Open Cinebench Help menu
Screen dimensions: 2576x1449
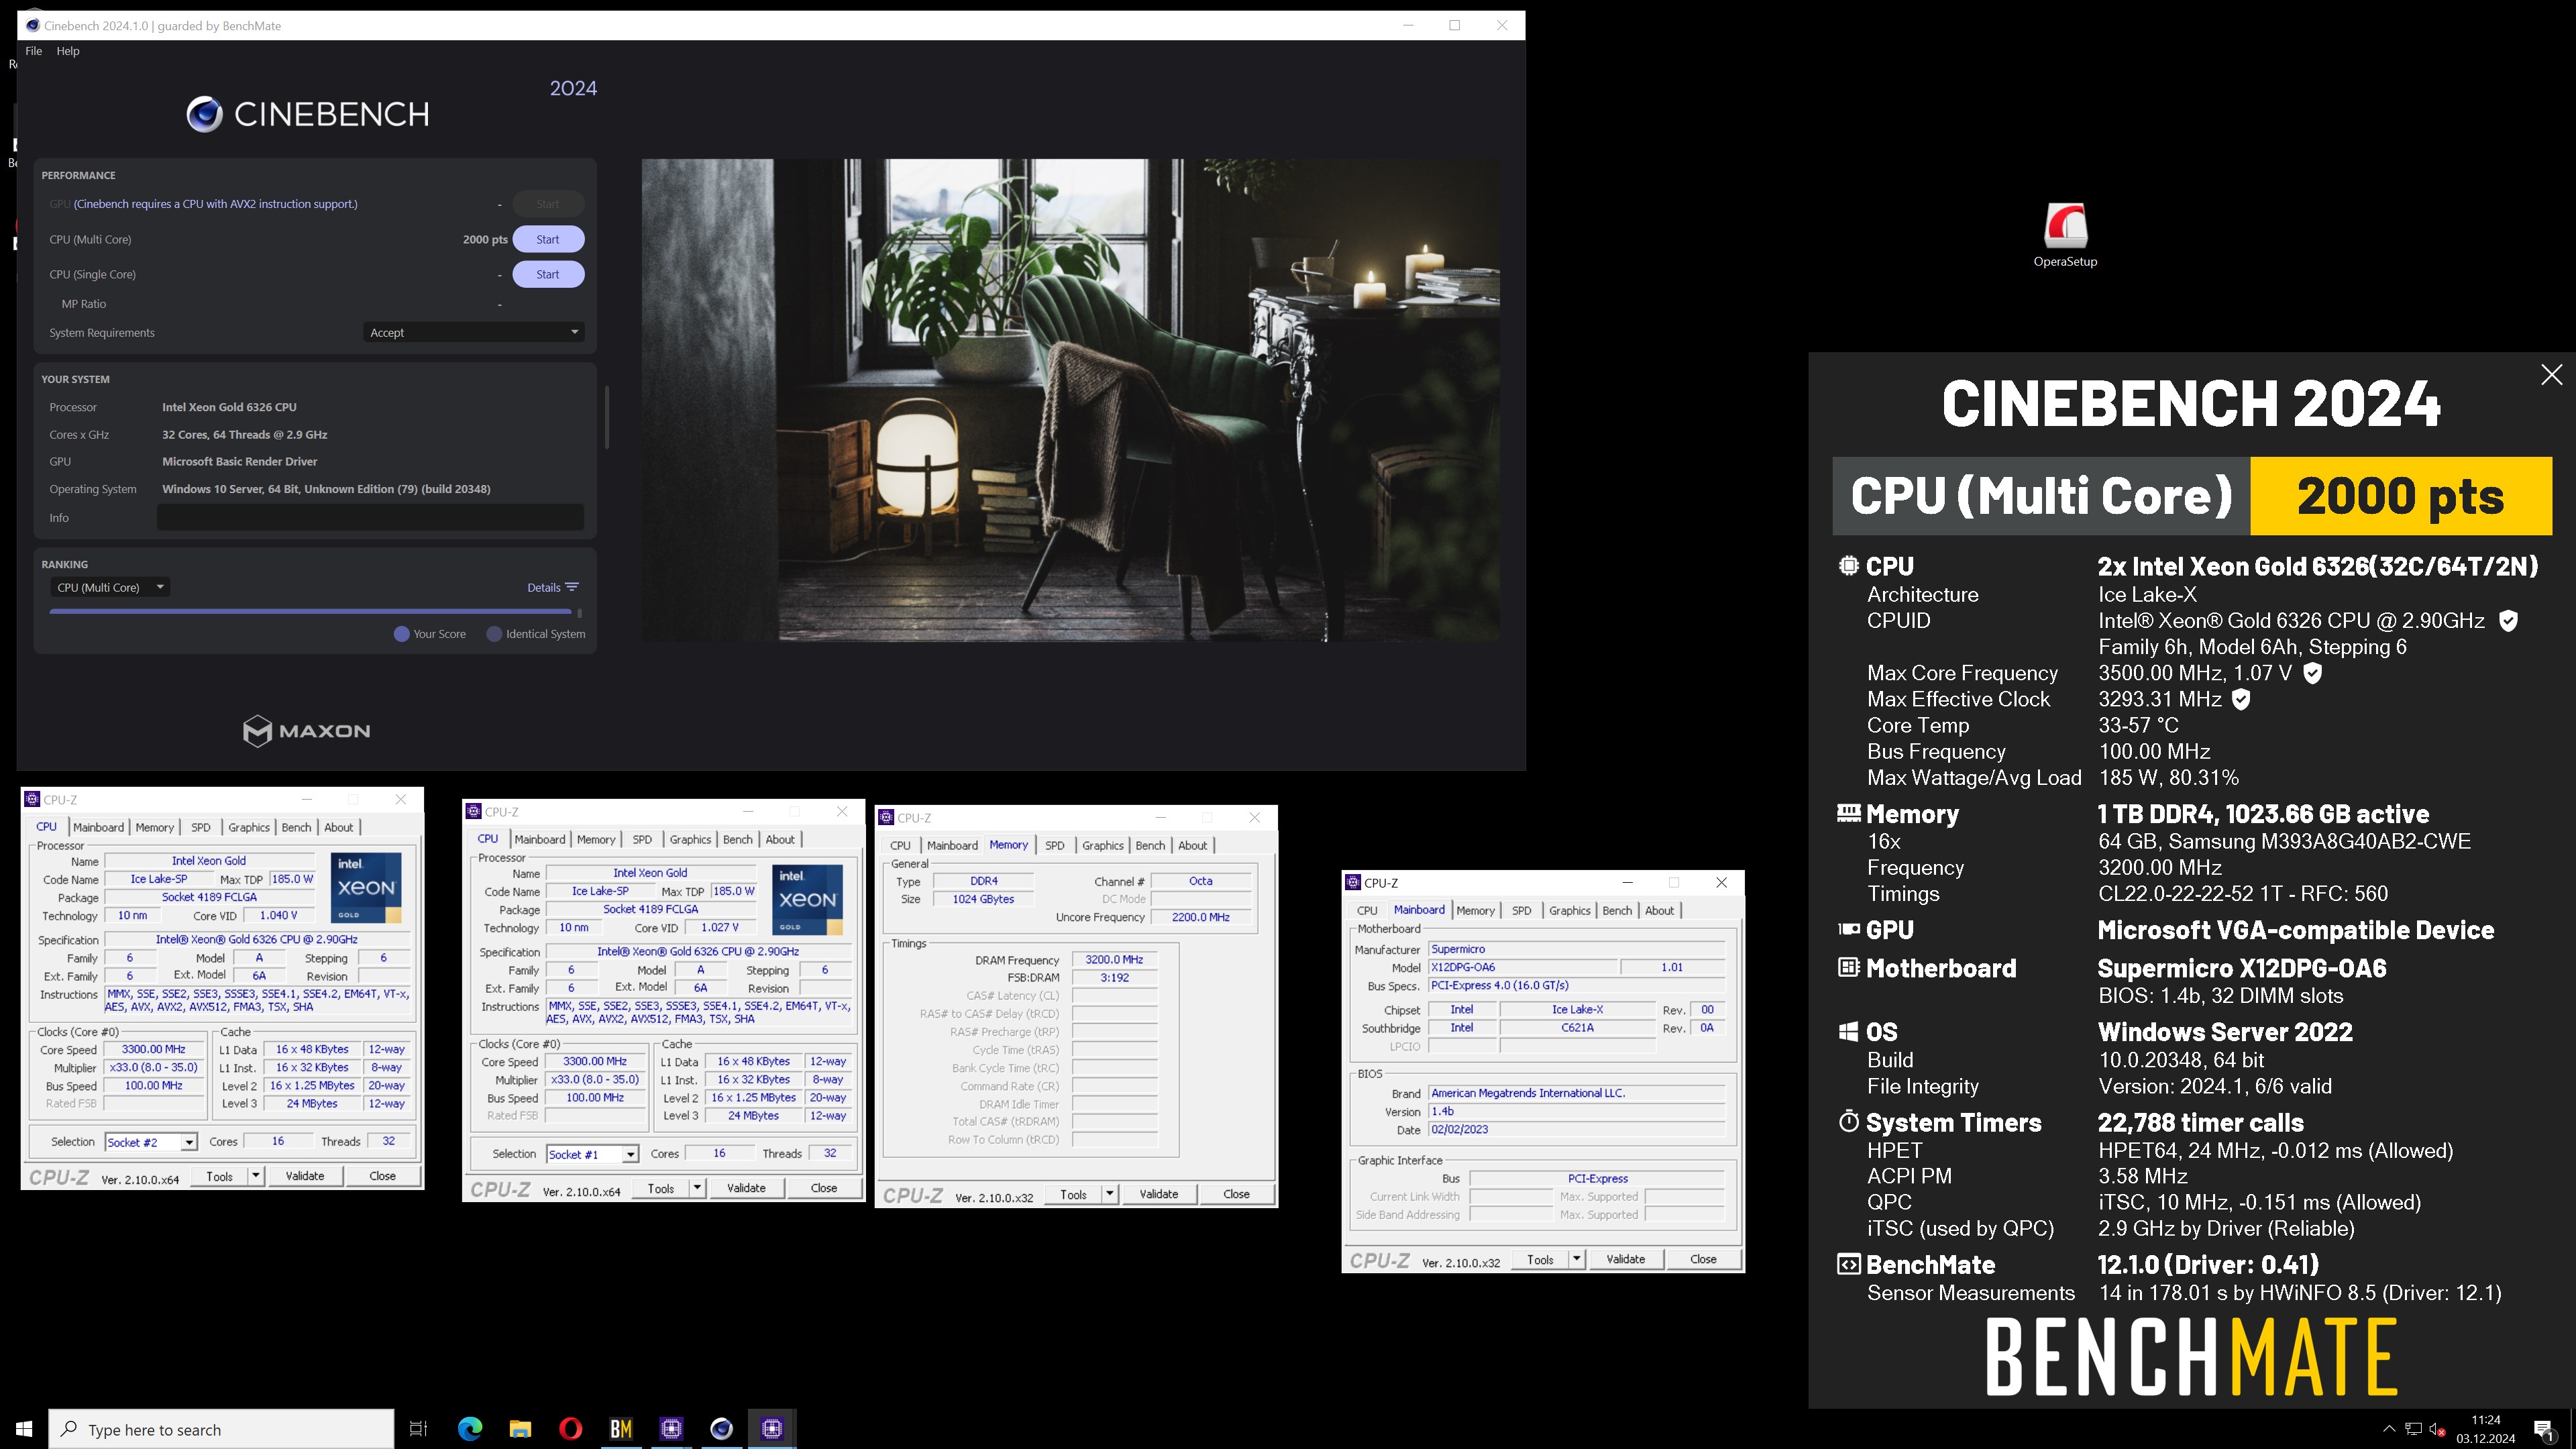tap(68, 51)
